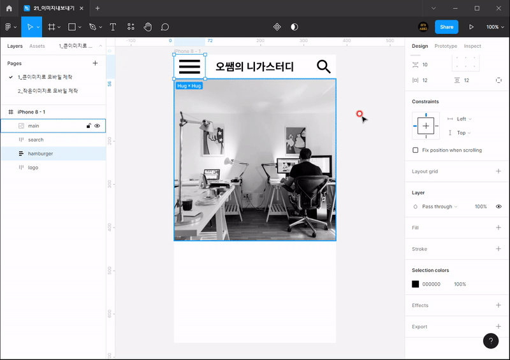Hide the main layer with eye icon
The height and width of the screenshot is (360, 510).
click(x=98, y=126)
